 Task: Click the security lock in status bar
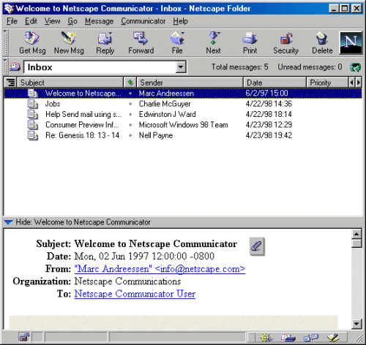pos(24,337)
